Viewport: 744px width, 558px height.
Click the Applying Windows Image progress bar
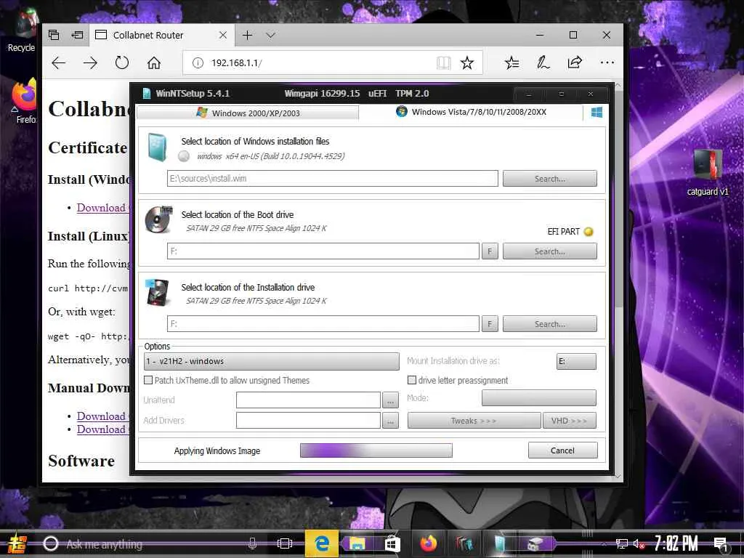[x=376, y=450]
